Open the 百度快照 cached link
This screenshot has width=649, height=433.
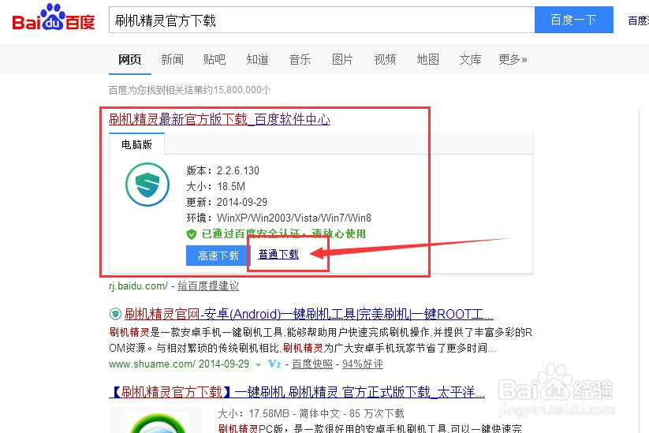pos(312,364)
